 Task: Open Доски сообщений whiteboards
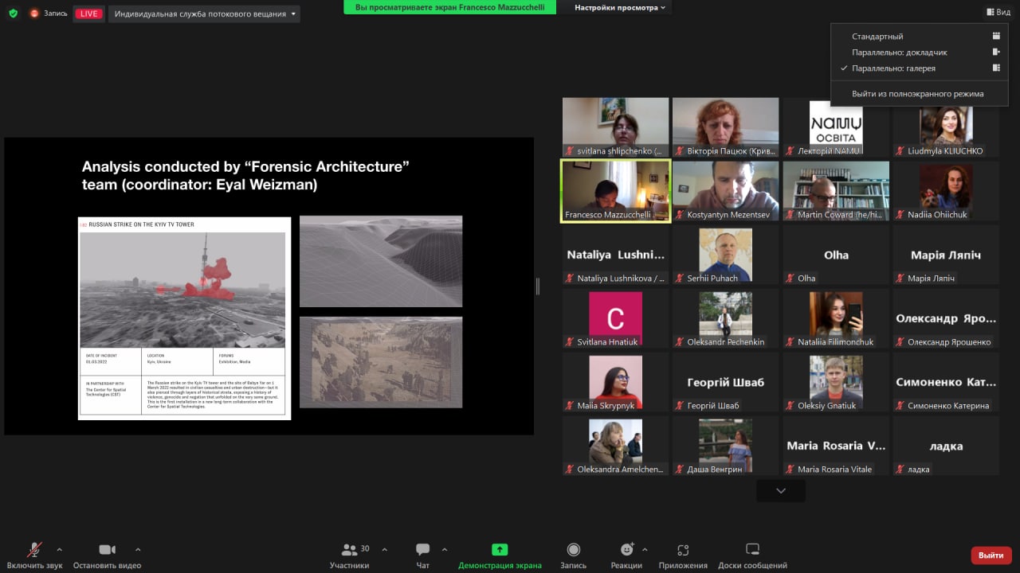point(752,555)
